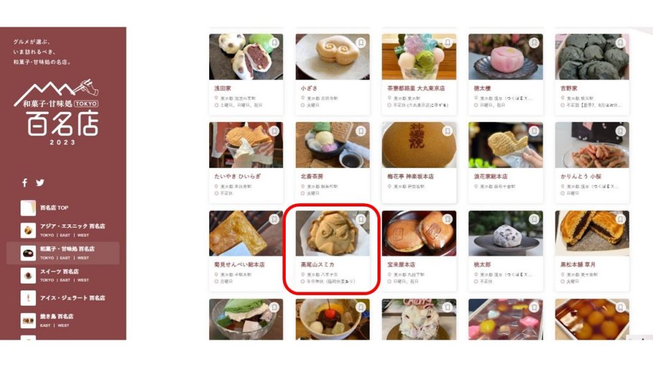Choose WEST under 焼き鳥 百名店
The height and width of the screenshot is (367, 653).
[x=63, y=326]
